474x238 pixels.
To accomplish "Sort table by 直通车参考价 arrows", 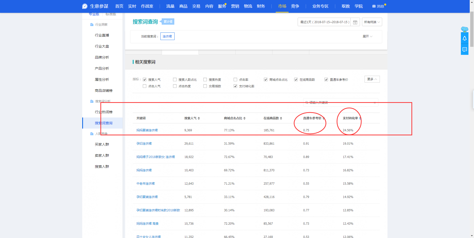I will 324,118.
